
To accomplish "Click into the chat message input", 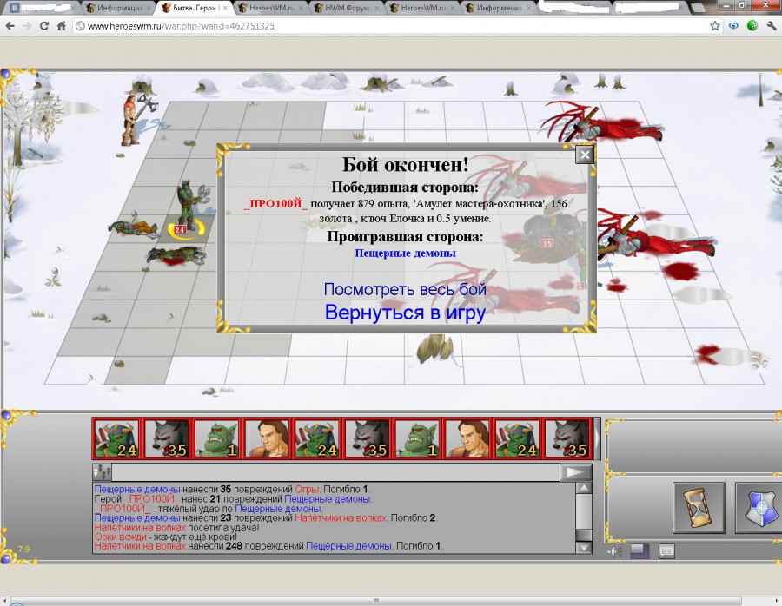I will [x=335, y=472].
